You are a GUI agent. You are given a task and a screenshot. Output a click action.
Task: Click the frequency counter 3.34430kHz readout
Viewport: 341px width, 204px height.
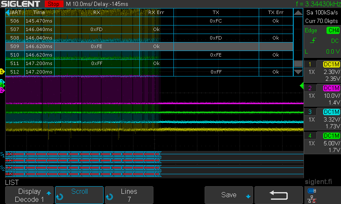(x=318, y=4)
